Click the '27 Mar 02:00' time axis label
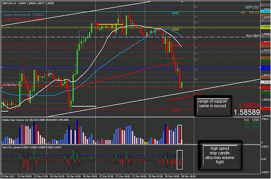 (106, 176)
